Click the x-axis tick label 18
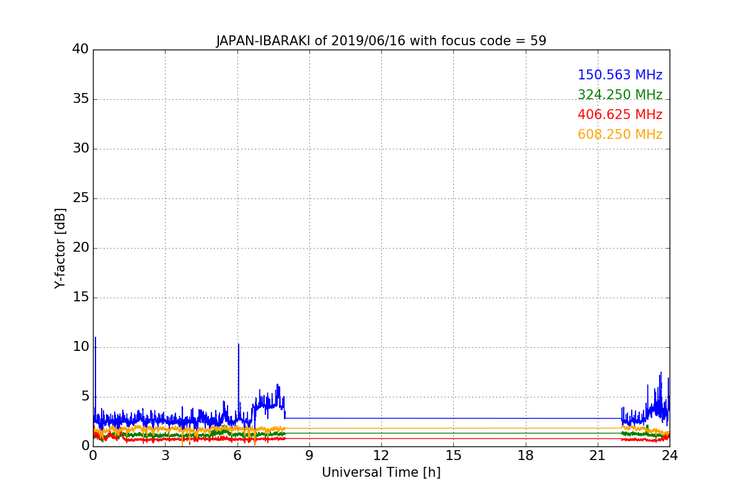Viewport: 744px width, 496px height. pos(526,456)
